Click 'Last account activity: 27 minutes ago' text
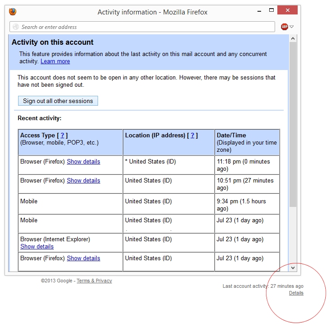The height and width of the screenshot is (328, 332). [263, 286]
